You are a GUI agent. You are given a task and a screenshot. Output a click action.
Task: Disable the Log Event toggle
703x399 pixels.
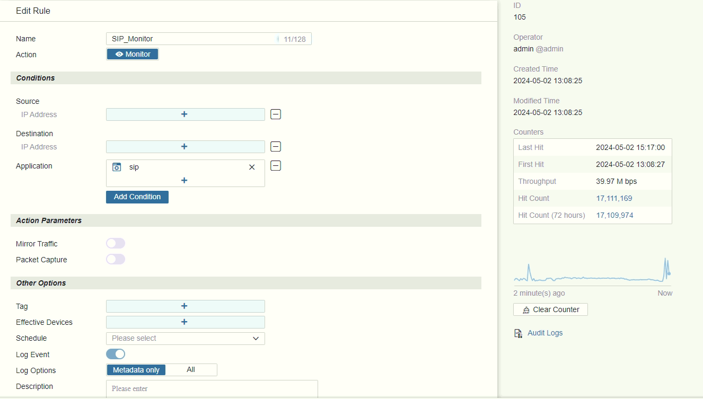(x=116, y=354)
